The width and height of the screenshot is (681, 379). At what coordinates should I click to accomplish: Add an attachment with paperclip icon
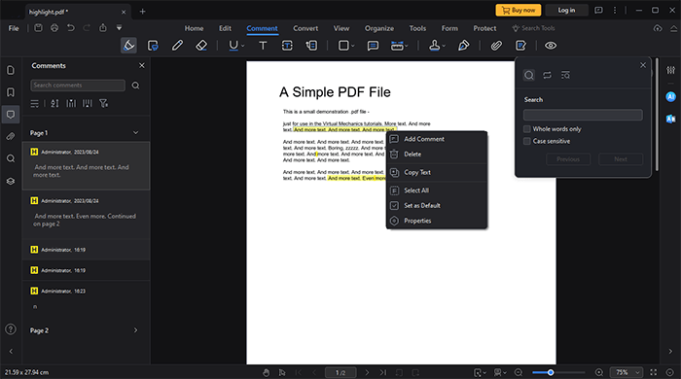(x=496, y=46)
